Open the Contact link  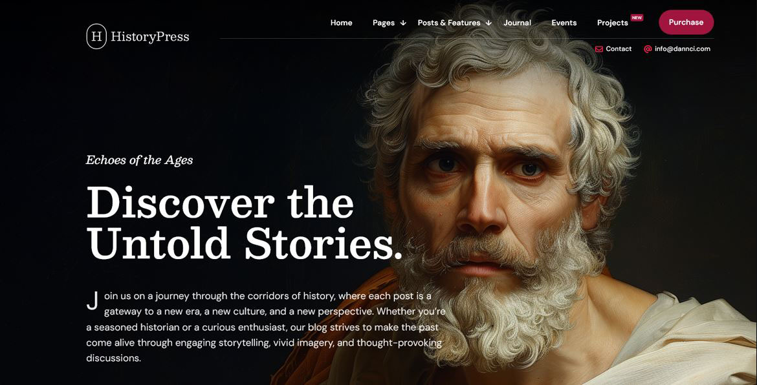pos(619,48)
